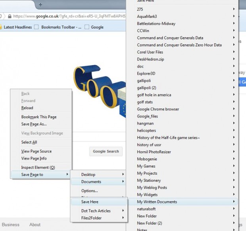Select the CCWin folder
Screen dimensions: 246x231
182,31
